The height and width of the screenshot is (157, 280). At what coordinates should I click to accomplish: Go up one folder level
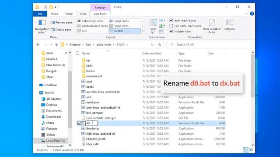[56, 44]
